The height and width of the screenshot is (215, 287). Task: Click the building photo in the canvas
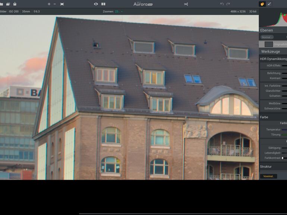129,97
